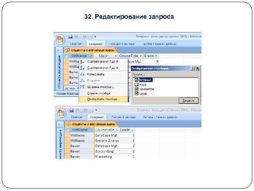Select Студенты и изучаемые курсы tab, upper window
Screen dimensions: 254x191
pos(90,50)
